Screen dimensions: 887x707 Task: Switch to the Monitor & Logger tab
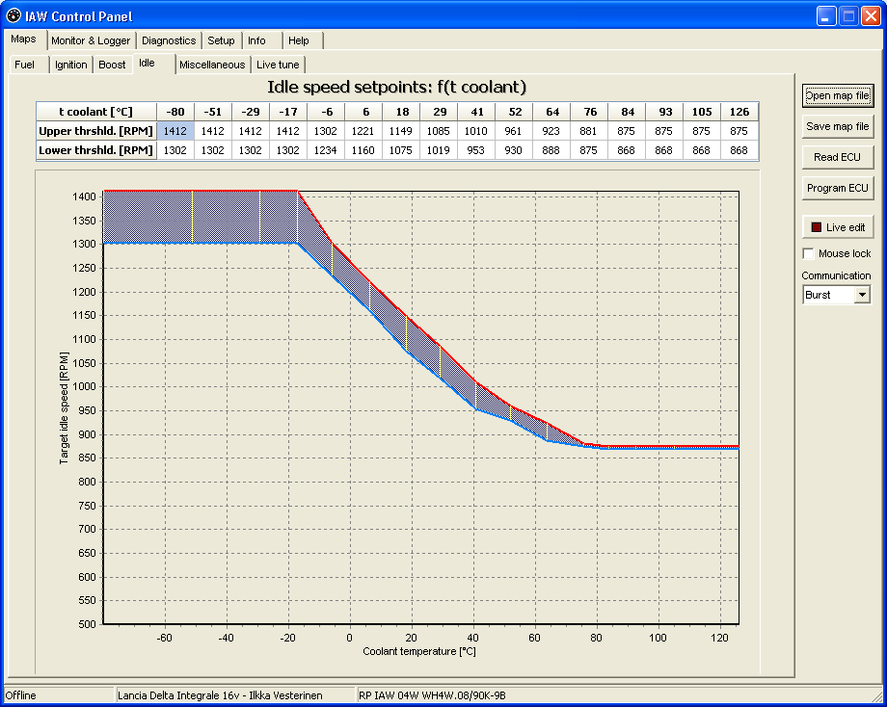[x=91, y=40]
